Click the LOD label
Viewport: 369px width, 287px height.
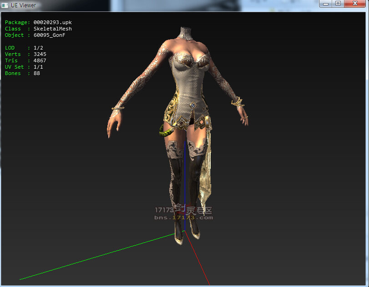(x=10, y=48)
